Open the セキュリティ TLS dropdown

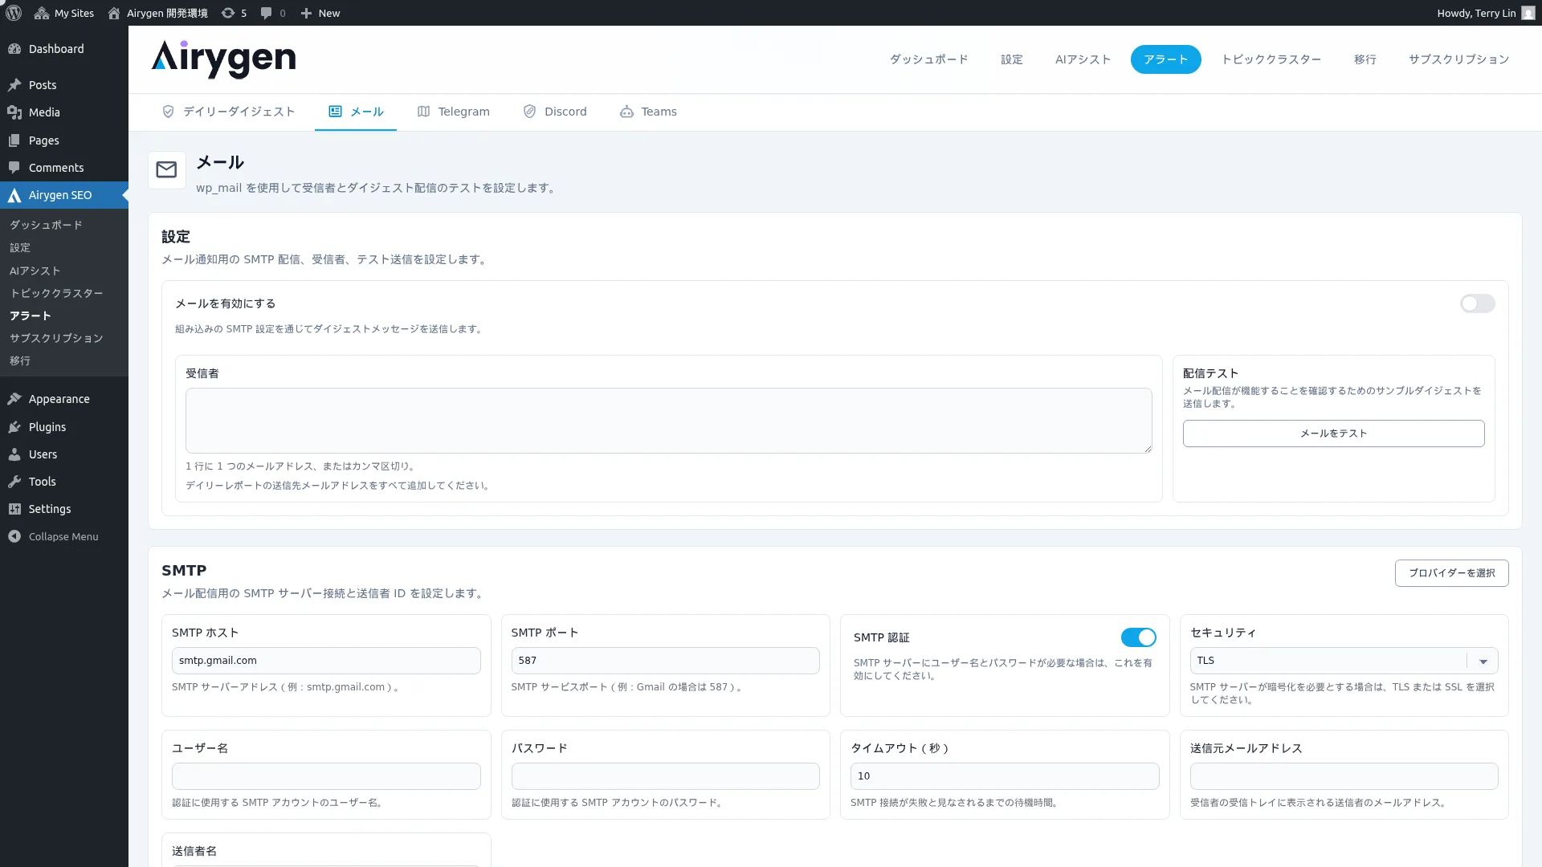[1343, 661]
